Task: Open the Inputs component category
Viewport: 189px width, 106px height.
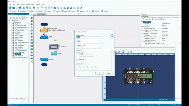Action: coord(31,11)
